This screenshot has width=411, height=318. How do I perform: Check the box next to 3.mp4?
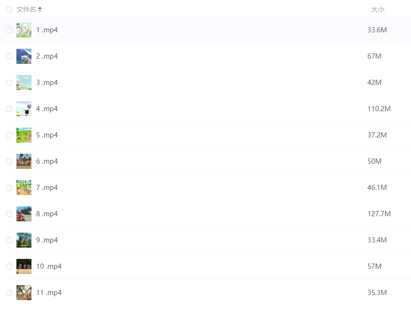9,83
